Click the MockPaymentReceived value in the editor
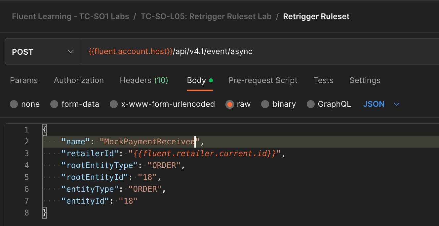Screen dimensions: 439x226 pyautogui.click(x=149, y=142)
